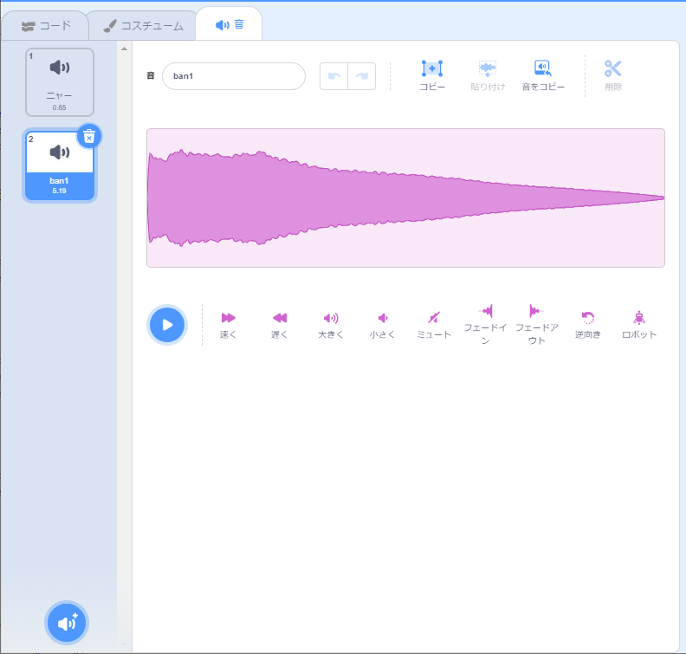Make the sound louder with 大きく

[x=331, y=326]
